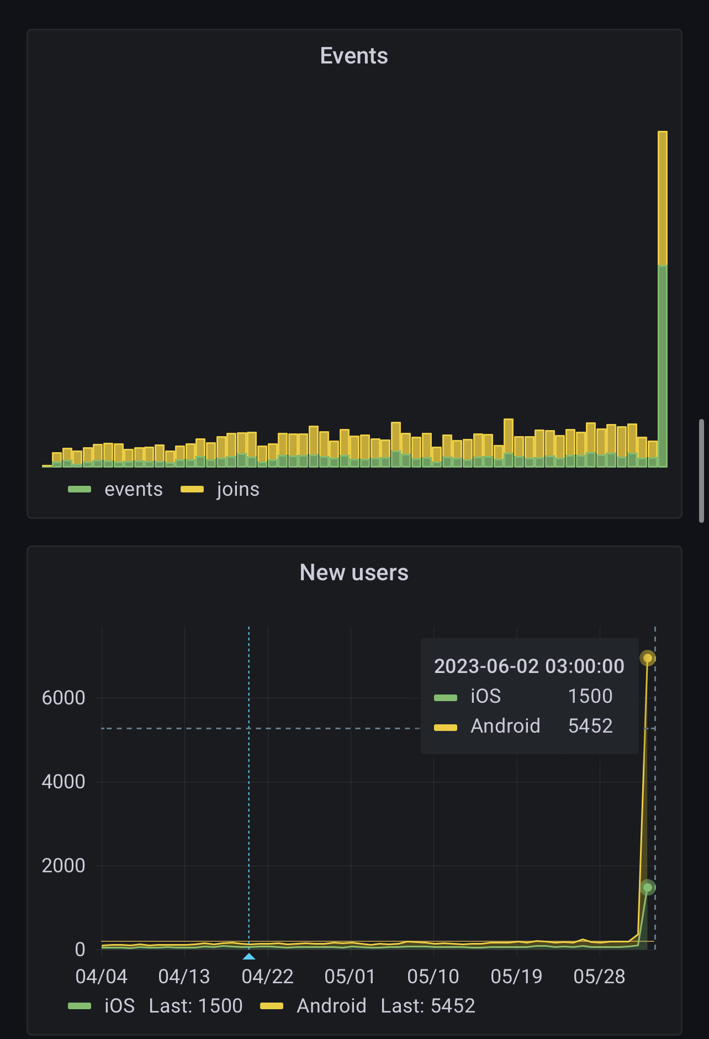Click the 04/13 x-axis label
Screen dimensions: 709x1039
coord(184,977)
